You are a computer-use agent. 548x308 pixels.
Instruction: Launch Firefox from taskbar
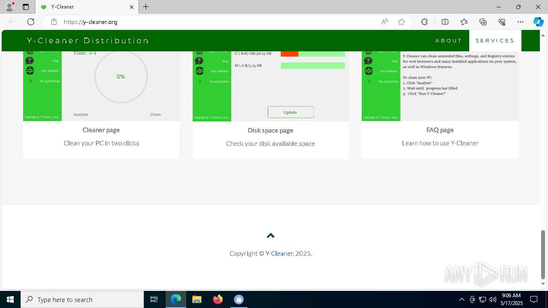(x=218, y=299)
